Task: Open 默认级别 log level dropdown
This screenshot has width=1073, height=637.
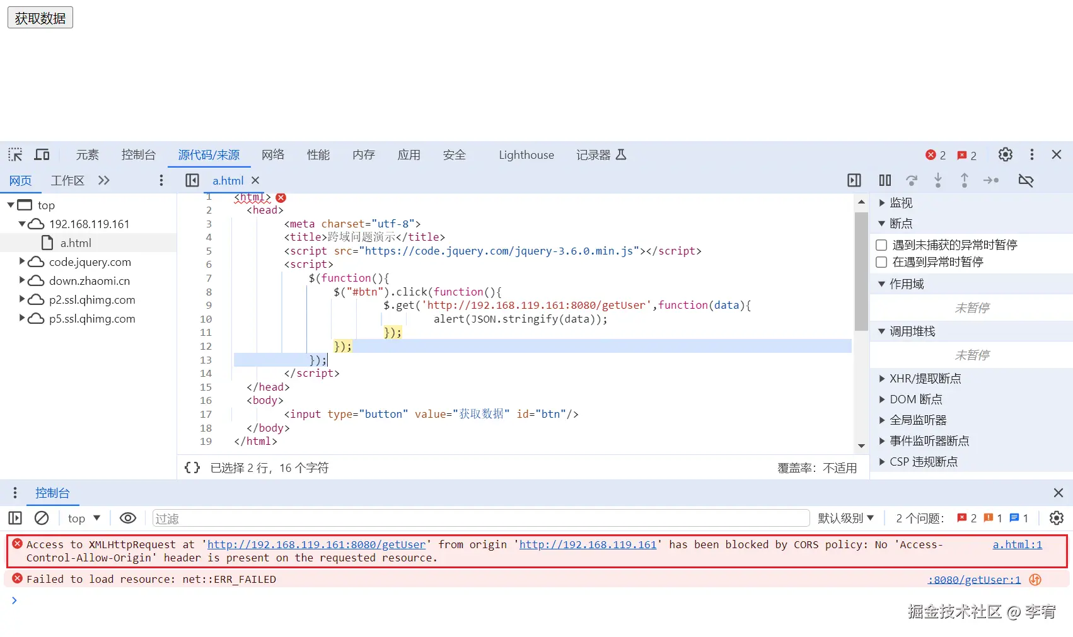Action: point(845,518)
